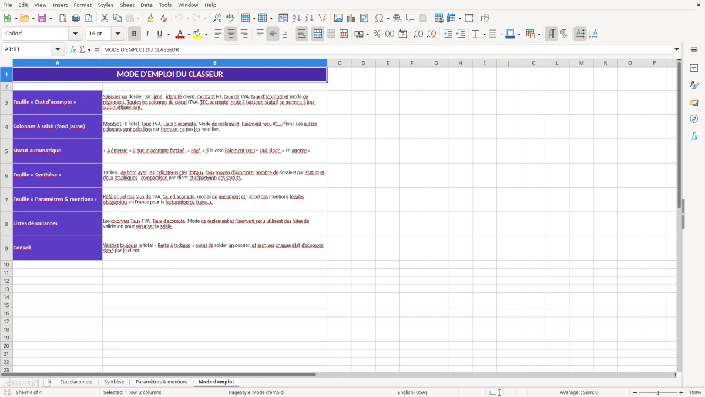Screen dimensions: 705x397
Task: Switch to the Synthèse sheet tab
Action: (x=114, y=382)
